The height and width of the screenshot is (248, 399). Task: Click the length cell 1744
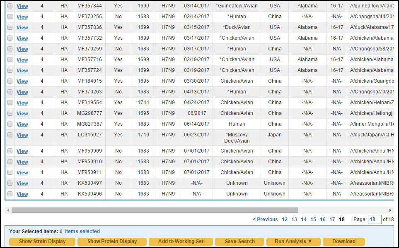(x=143, y=103)
